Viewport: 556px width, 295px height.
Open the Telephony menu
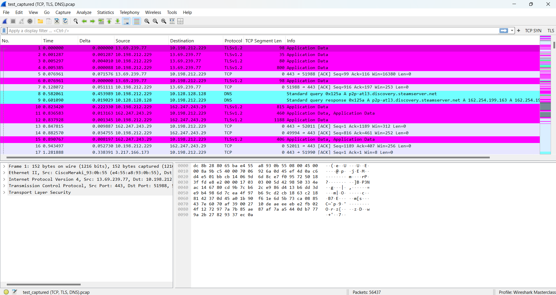coord(129,12)
